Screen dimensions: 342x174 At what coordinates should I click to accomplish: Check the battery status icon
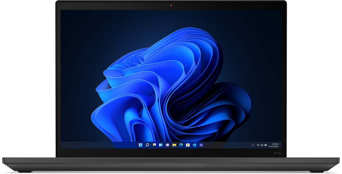(x=266, y=145)
